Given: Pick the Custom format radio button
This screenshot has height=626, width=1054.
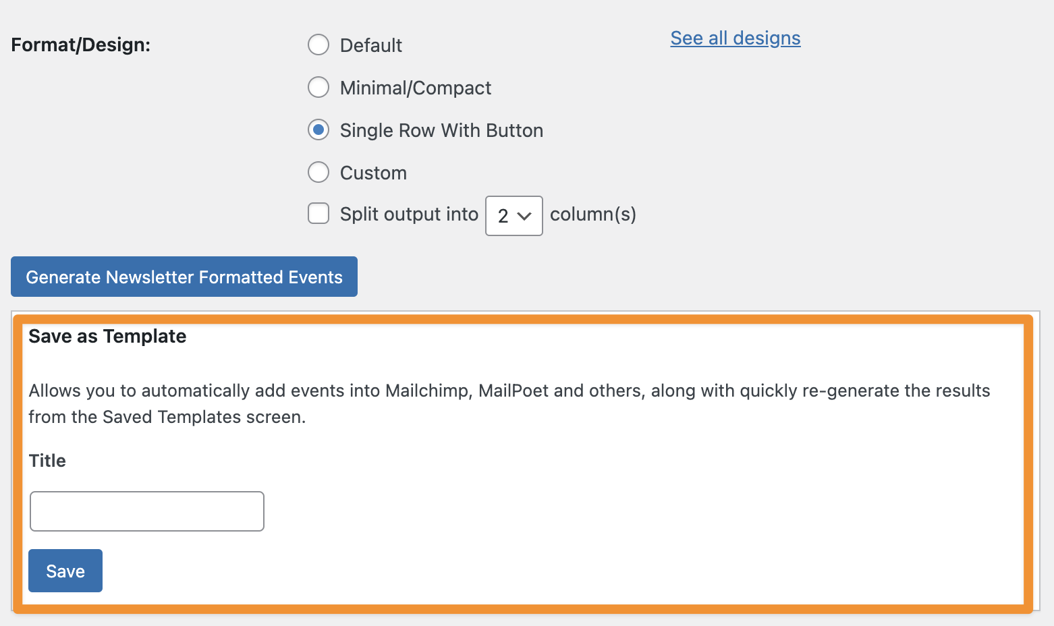Looking at the screenshot, I should pos(318,173).
